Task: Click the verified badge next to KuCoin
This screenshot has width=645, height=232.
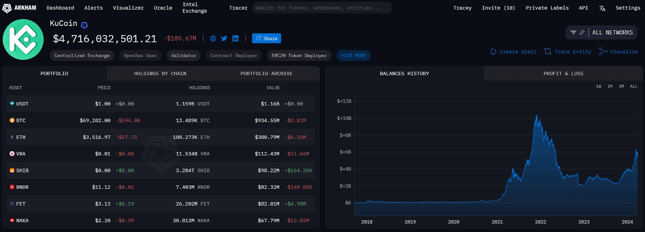Action: pos(84,25)
